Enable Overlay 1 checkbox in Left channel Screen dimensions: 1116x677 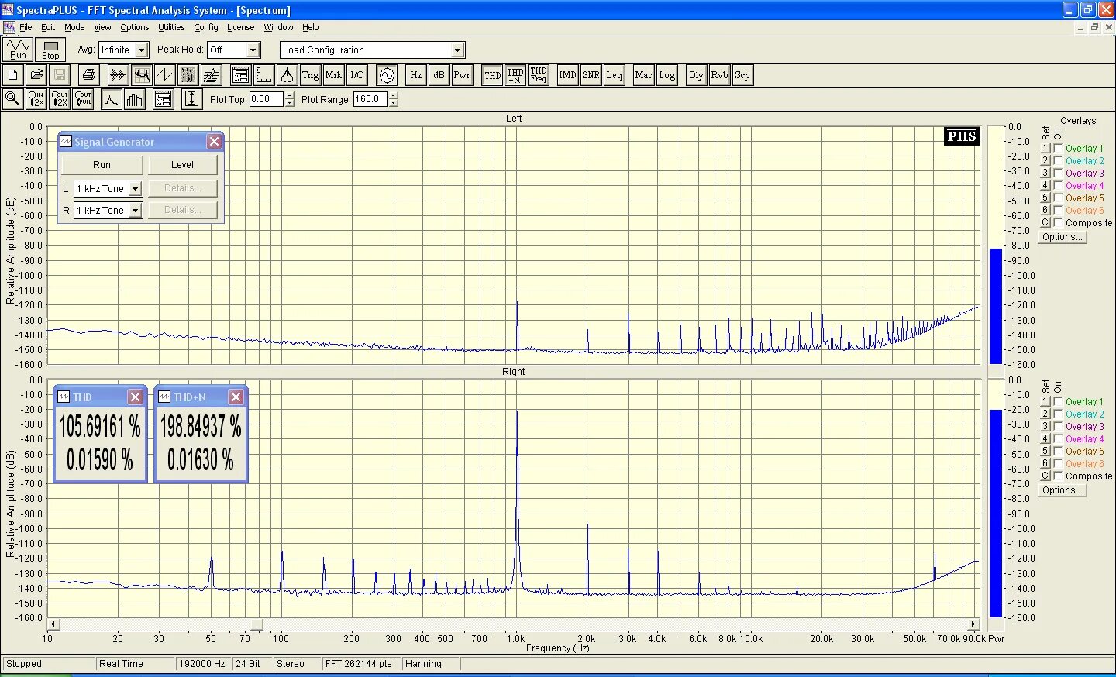pos(1058,148)
